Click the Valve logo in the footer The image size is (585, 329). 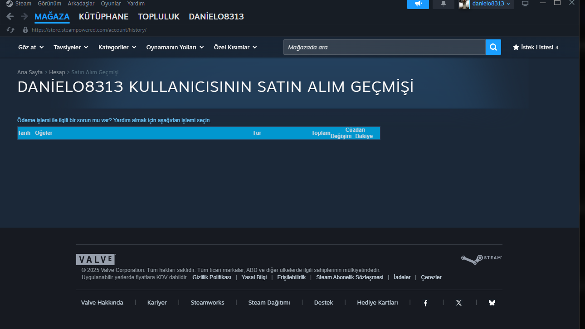[96, 259]
